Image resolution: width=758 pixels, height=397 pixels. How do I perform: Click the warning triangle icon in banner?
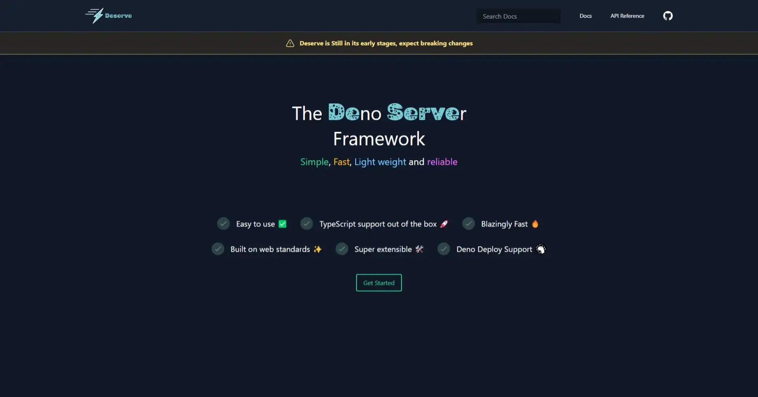pos(290,43)
